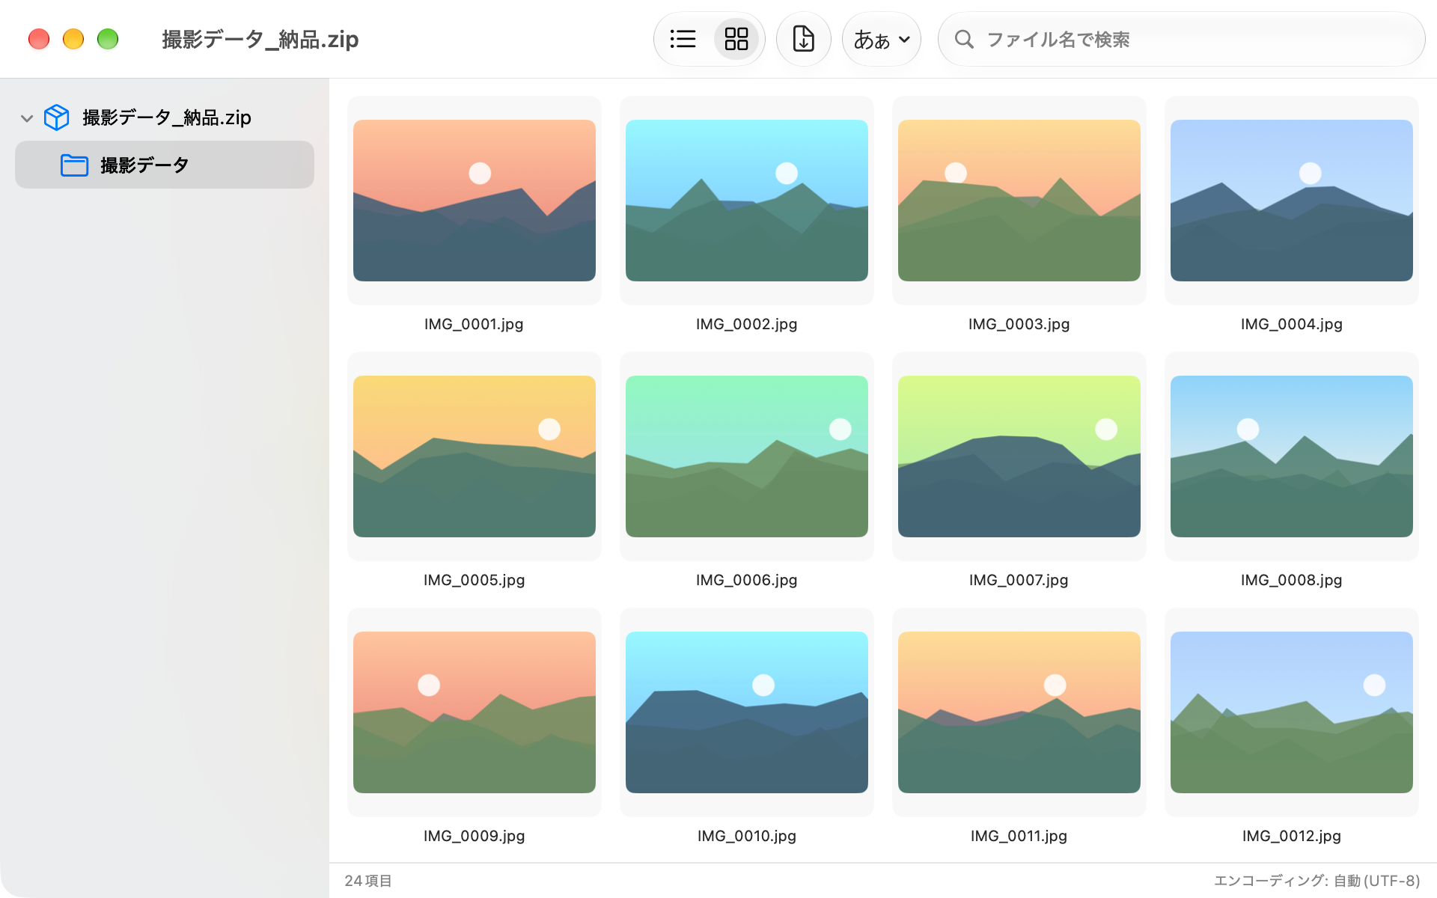Click the blue archive box icon in sidebar

[x=57, y=117]
